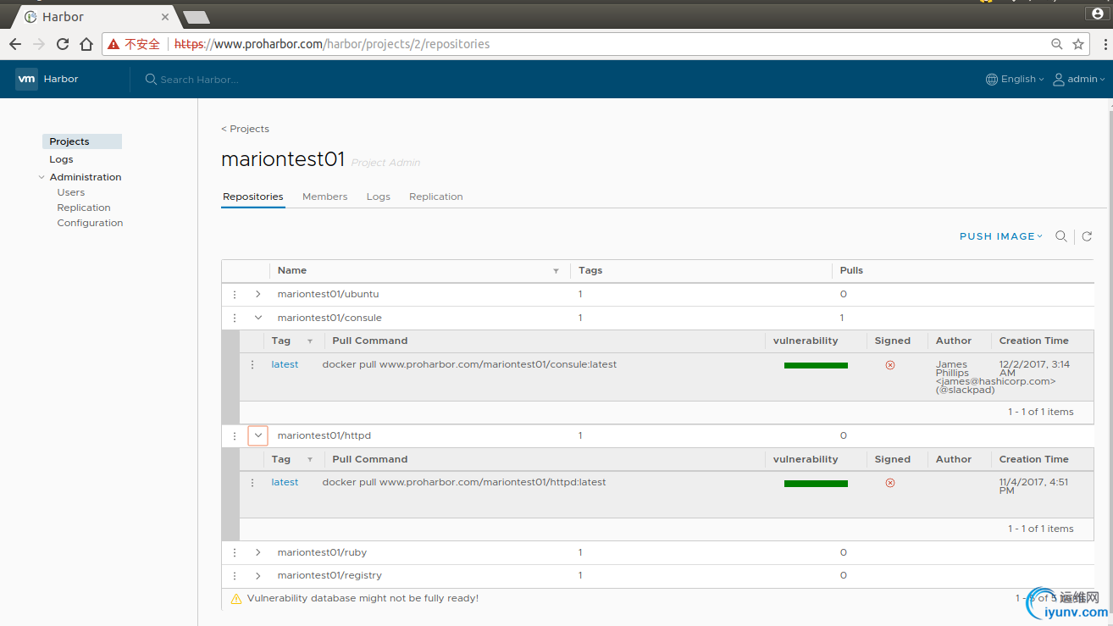Open the browser zoom magnifier icon
1113x626 pixels.
pyautogui.click(x=1057, y=44)
